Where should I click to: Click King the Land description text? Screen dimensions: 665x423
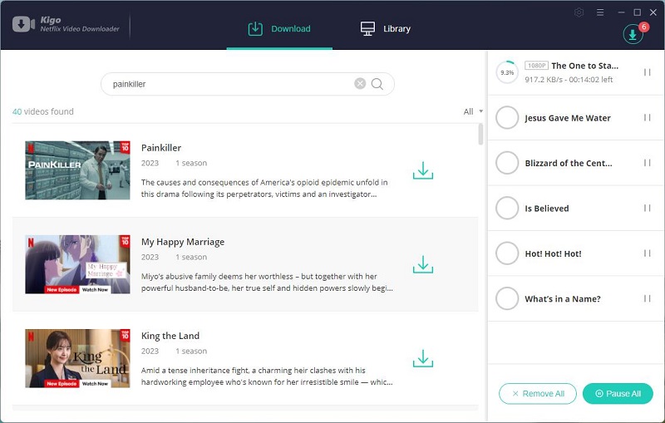[x=267, y=376]
